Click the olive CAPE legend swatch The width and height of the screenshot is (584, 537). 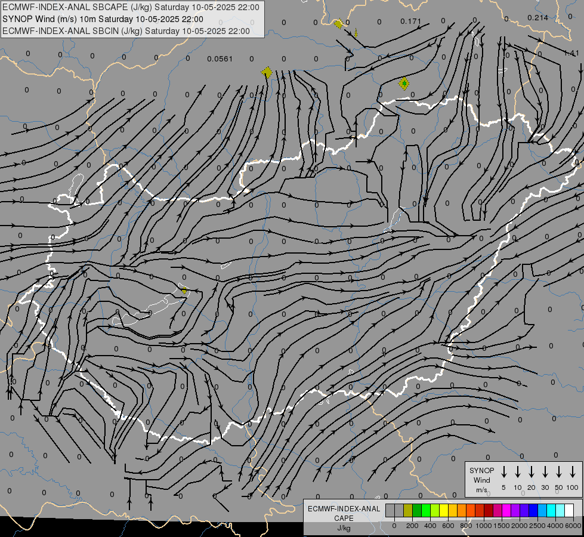(408, 510)
